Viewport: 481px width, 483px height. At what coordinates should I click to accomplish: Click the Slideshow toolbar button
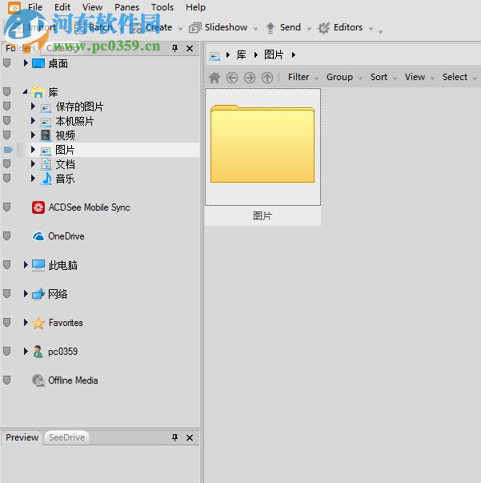click(218, 27)
